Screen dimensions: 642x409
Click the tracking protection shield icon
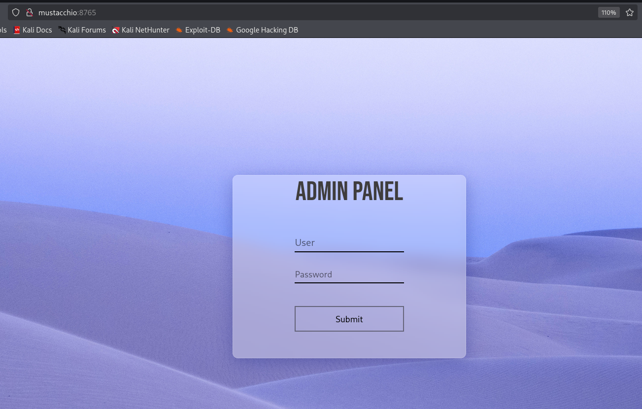click(x=15, y=12)
